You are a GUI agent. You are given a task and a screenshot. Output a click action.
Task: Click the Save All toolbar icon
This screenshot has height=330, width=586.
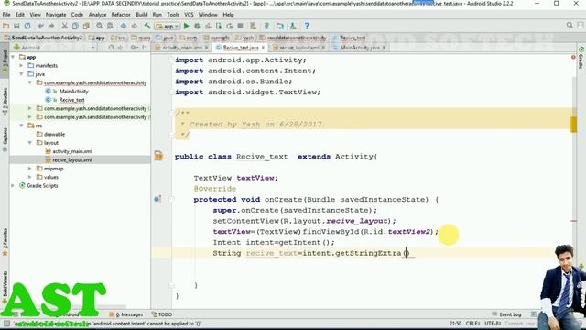click(x=16, y=26)
